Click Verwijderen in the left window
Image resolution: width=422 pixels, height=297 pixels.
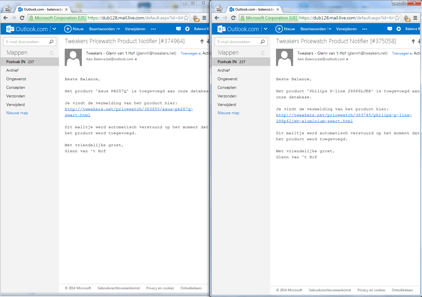[x=135, y=29]
